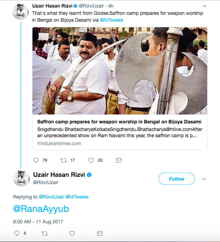Click envelope icon under the reply tweet
Viewport: 220px width, 242px height.
[100, 233]
